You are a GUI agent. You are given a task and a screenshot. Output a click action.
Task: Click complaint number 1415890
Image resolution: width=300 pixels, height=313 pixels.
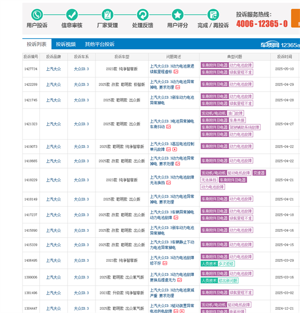[x=31, y=230]
